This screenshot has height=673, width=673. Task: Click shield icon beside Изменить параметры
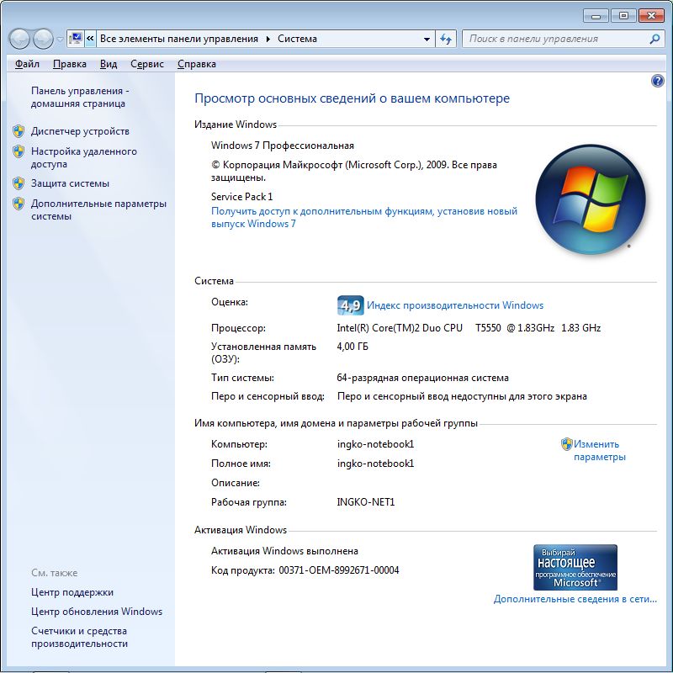[567, 444]
